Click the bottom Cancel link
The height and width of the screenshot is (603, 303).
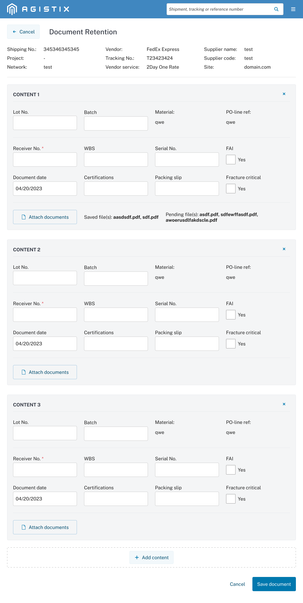pyautogui.click(x=237, y=584)
